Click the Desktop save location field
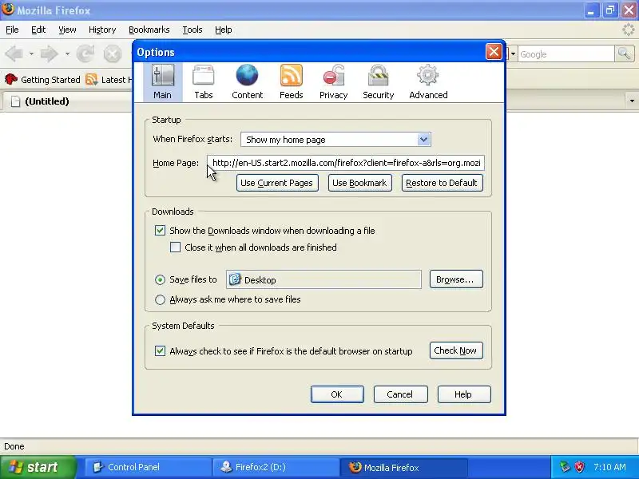Image resolution: width=639 pixels, height=479 pixels. coord(323,279)
